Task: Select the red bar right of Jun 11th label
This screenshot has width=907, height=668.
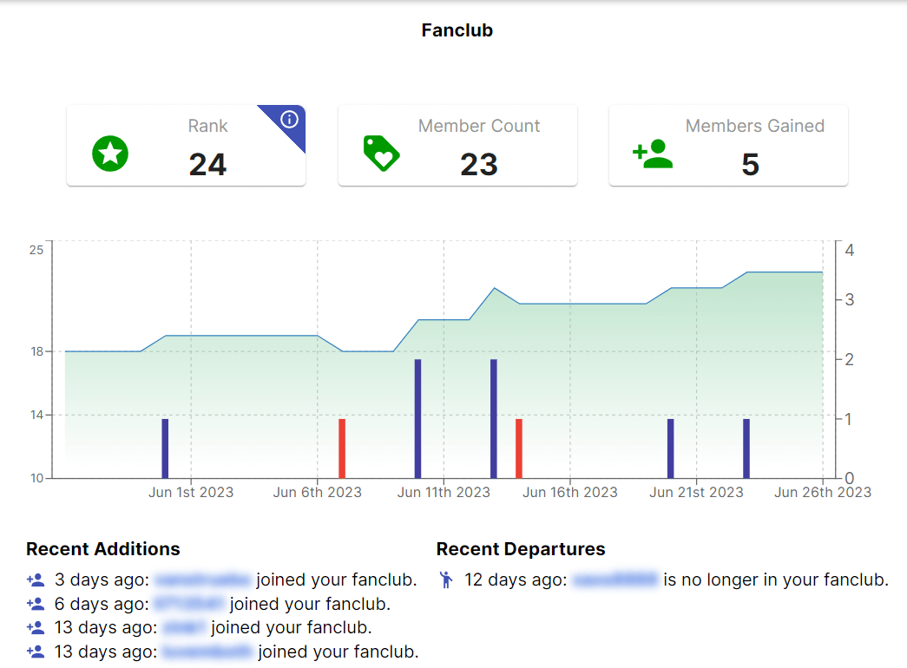Action: click(519, 448)
